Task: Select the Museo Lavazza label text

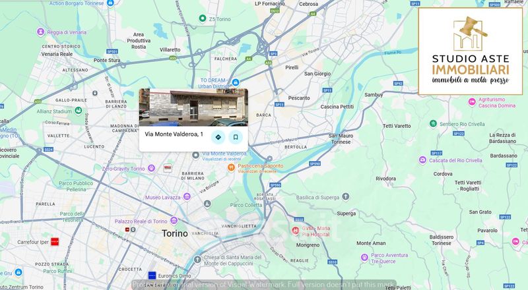Action: pyautogui.click(x=162, y=198)
